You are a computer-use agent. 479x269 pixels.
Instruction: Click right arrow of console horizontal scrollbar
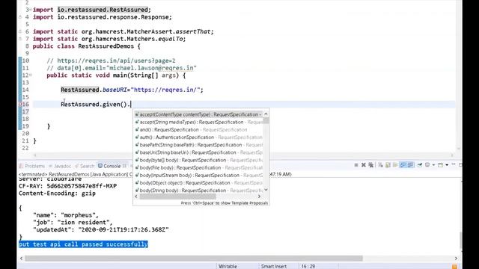(456, 259)
